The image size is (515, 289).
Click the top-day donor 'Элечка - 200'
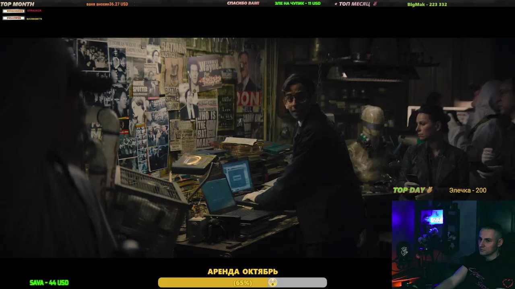(x=468, y=190)
